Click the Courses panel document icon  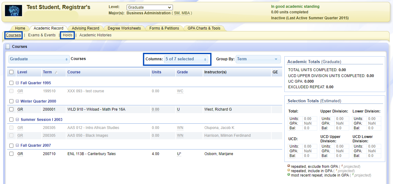pyautogui.click(x=8, y=47)
